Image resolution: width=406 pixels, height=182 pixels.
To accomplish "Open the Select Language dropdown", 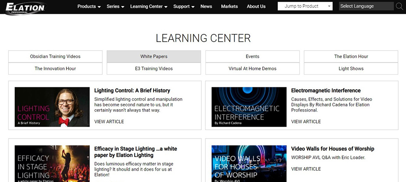I will pos(366,6).
